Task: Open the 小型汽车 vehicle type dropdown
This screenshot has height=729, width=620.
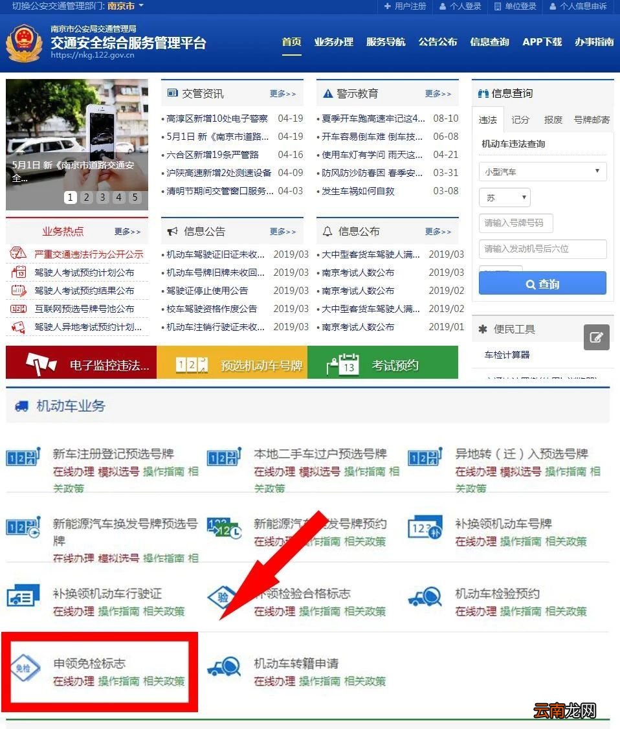Action: coord(542,171)
